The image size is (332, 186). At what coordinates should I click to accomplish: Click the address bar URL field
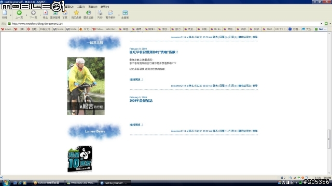(x=165, y=24)
